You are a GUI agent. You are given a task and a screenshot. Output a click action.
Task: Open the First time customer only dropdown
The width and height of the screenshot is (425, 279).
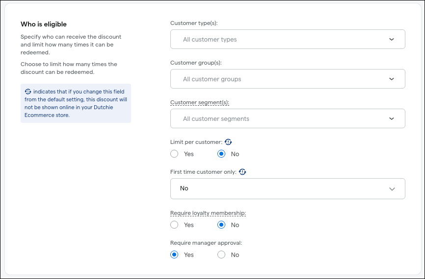(x=288, y=189)
